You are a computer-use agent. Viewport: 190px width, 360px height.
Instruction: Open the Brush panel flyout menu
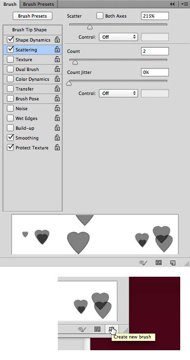(x=184, y=4)
